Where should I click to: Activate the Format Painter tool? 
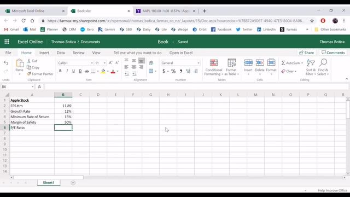point(40,74)
